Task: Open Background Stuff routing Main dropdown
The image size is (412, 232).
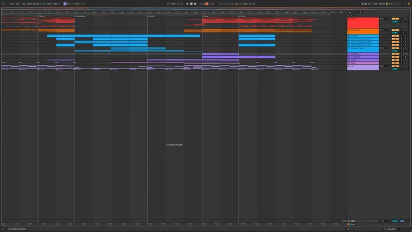Action: point(385,48)
